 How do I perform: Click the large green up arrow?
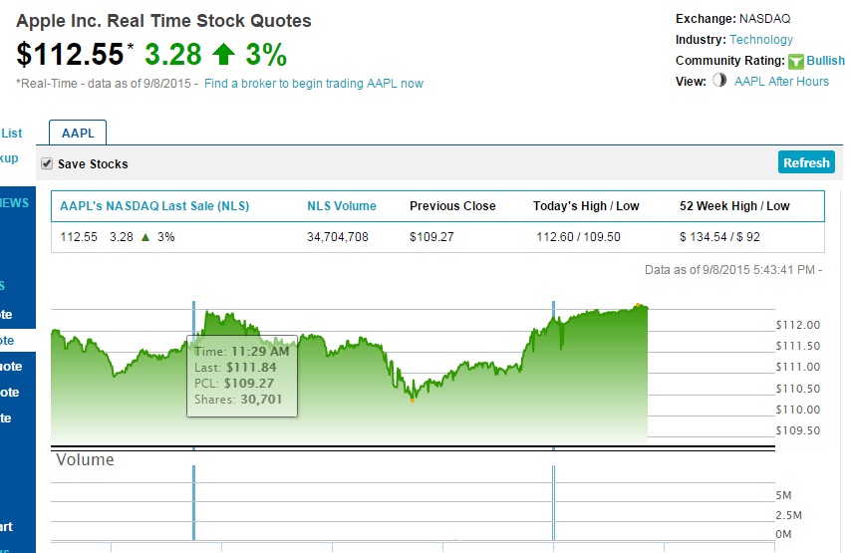[x=223, y=54]
